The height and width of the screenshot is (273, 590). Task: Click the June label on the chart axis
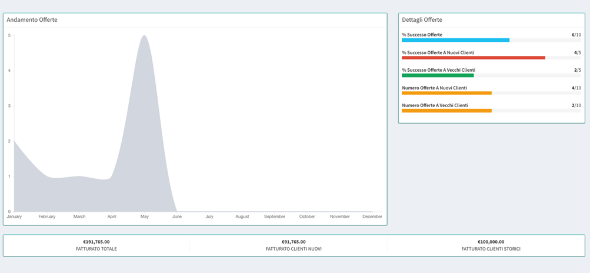[177, 217]
